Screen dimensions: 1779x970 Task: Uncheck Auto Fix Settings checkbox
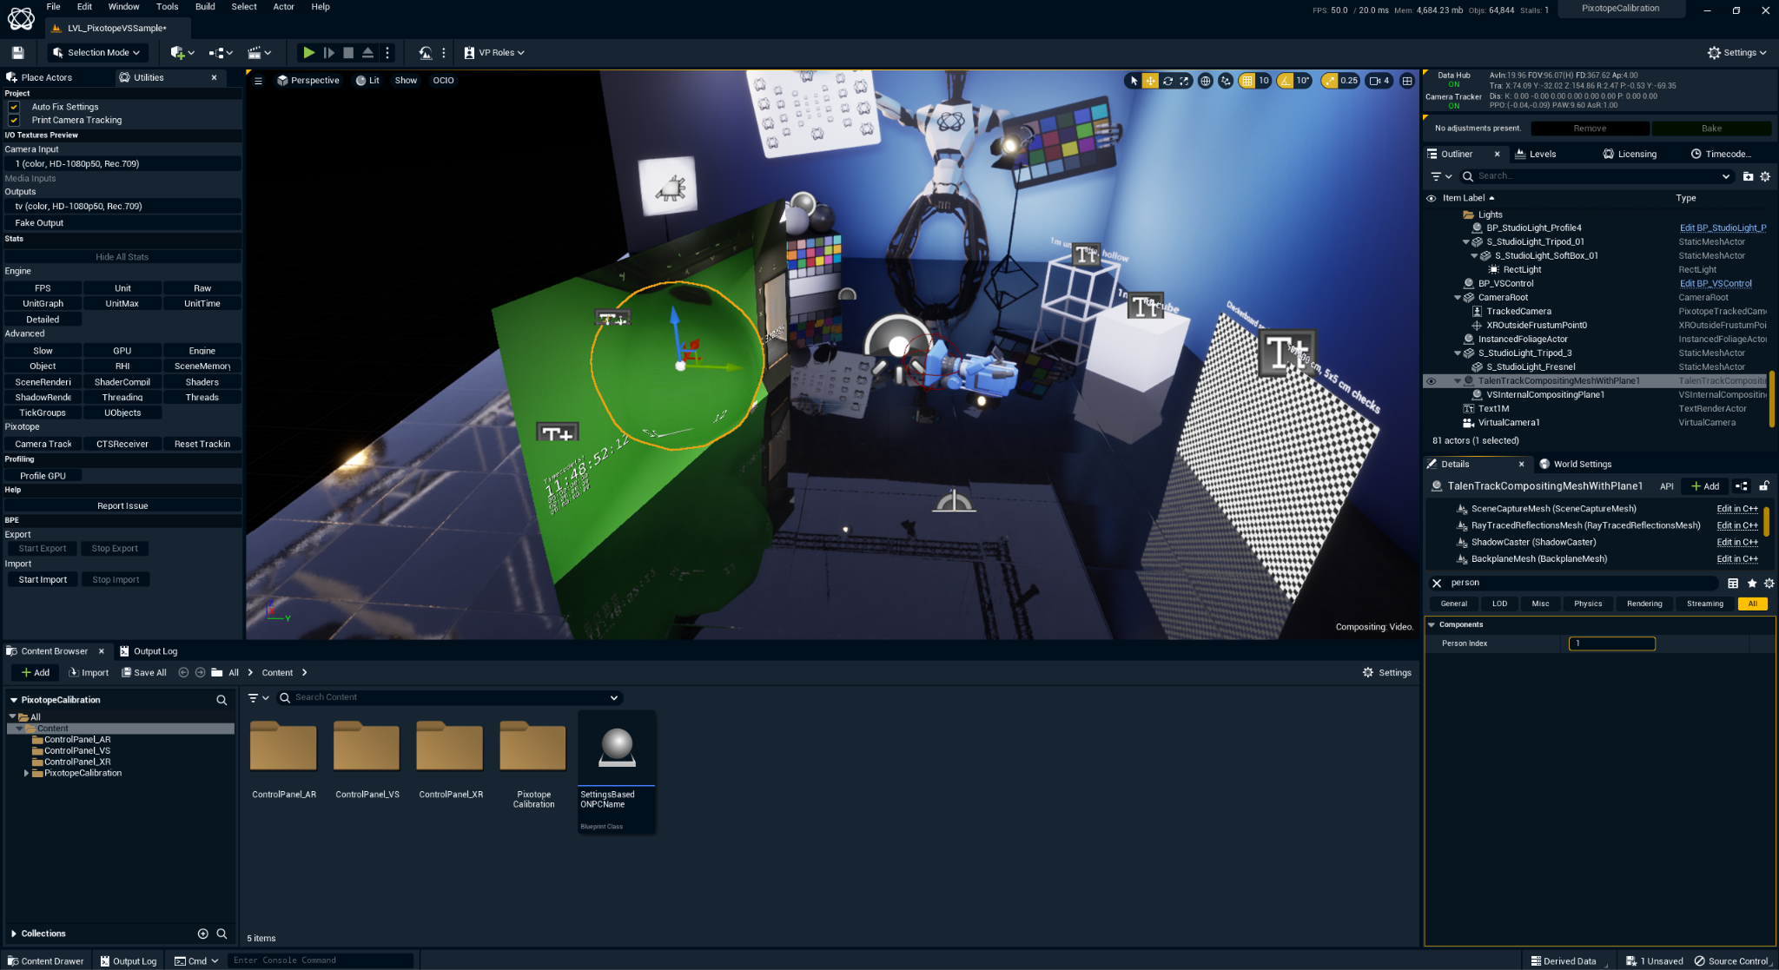[14, 107]
